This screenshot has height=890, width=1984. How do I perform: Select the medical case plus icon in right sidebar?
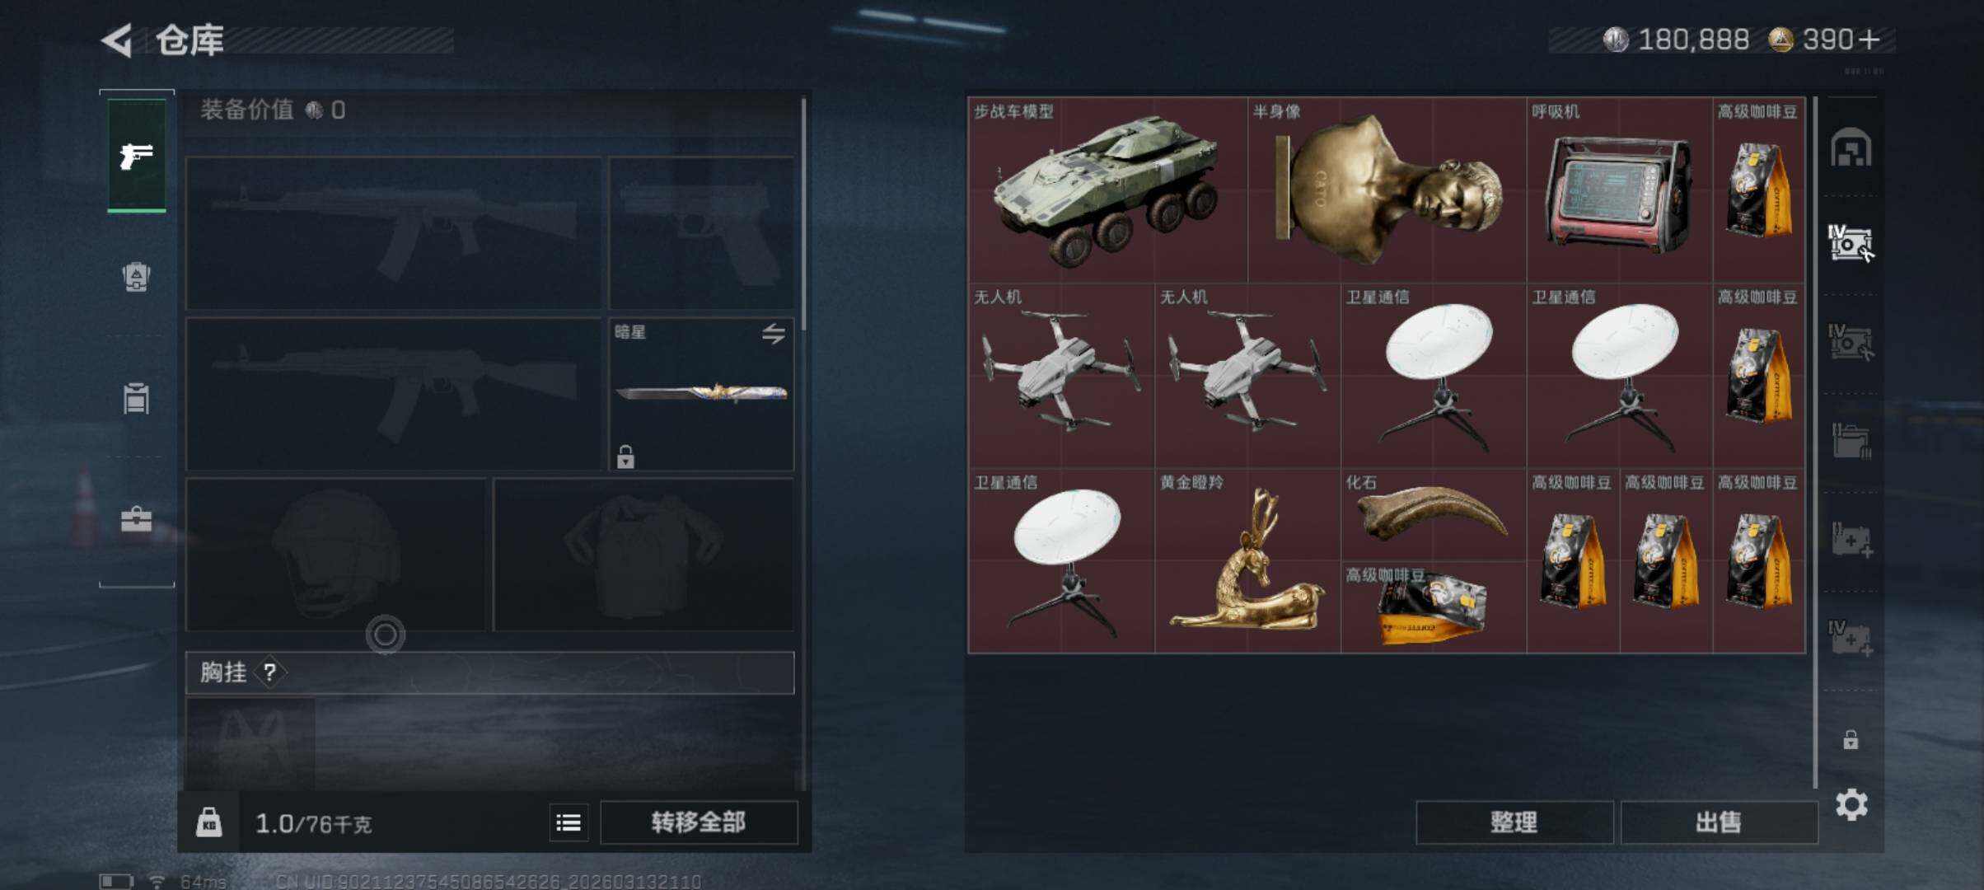[x=1851, y=540]
